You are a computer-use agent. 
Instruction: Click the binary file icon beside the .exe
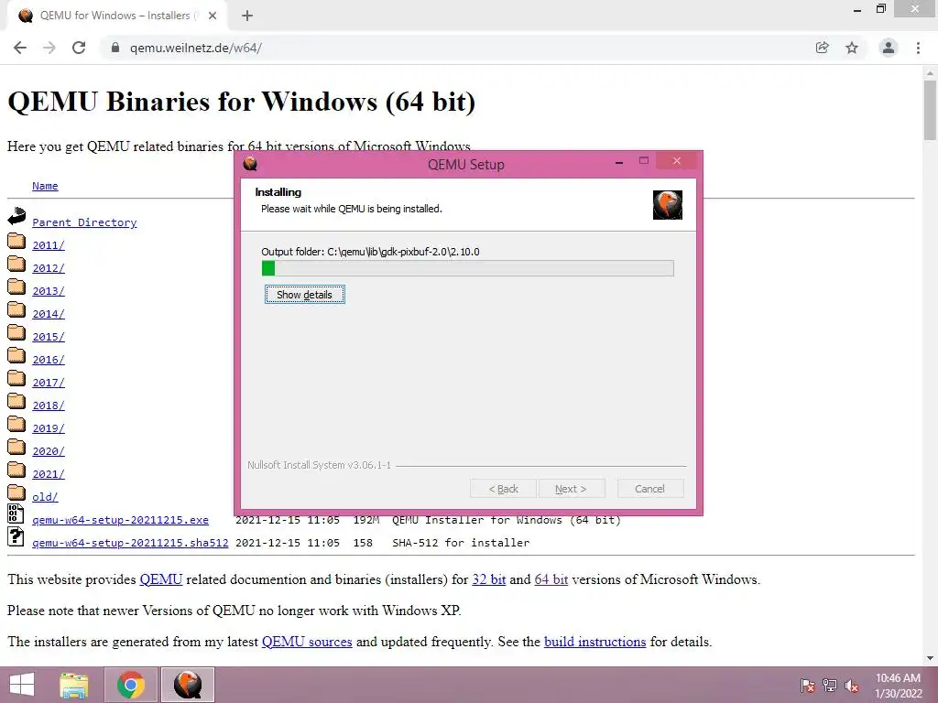(x=16, y=514)
